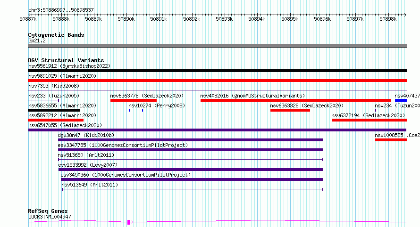
Task: Select the nsv6363778 (Sedlazeck2020) label
Action: [147, 96]
